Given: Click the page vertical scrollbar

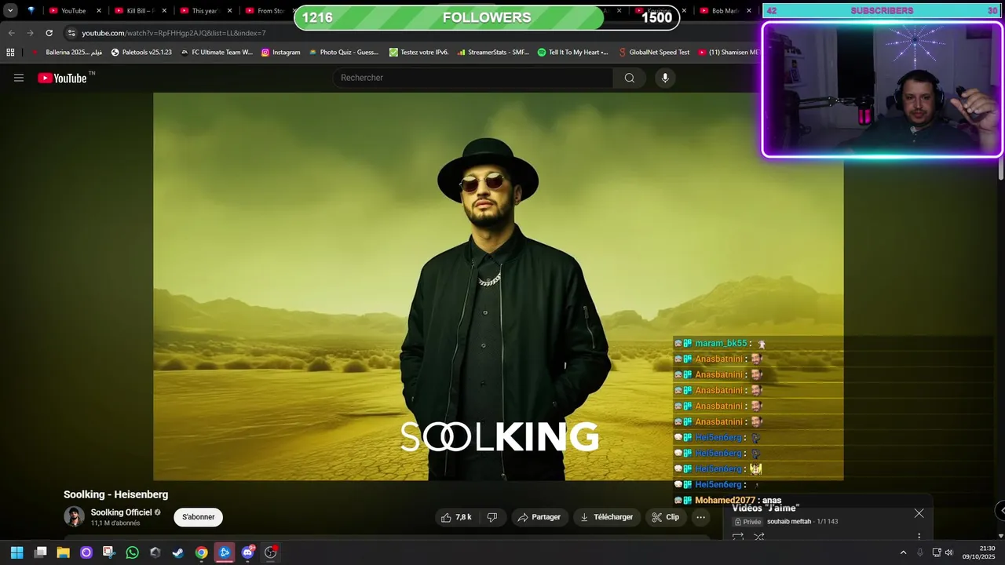Looking at the screenshot, I should click(1001, 169).
